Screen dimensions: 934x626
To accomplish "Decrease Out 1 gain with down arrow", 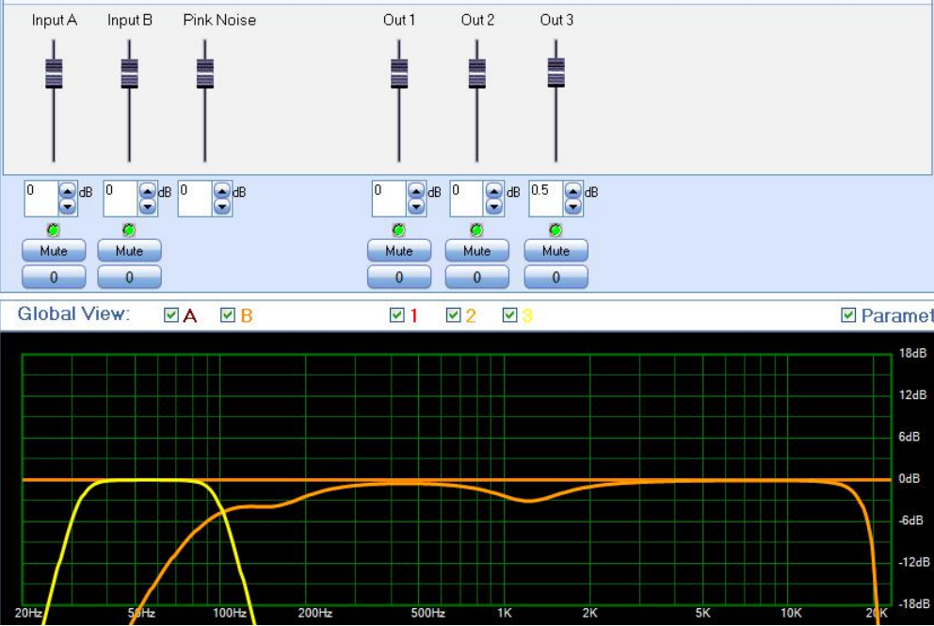I will [416, 207].
